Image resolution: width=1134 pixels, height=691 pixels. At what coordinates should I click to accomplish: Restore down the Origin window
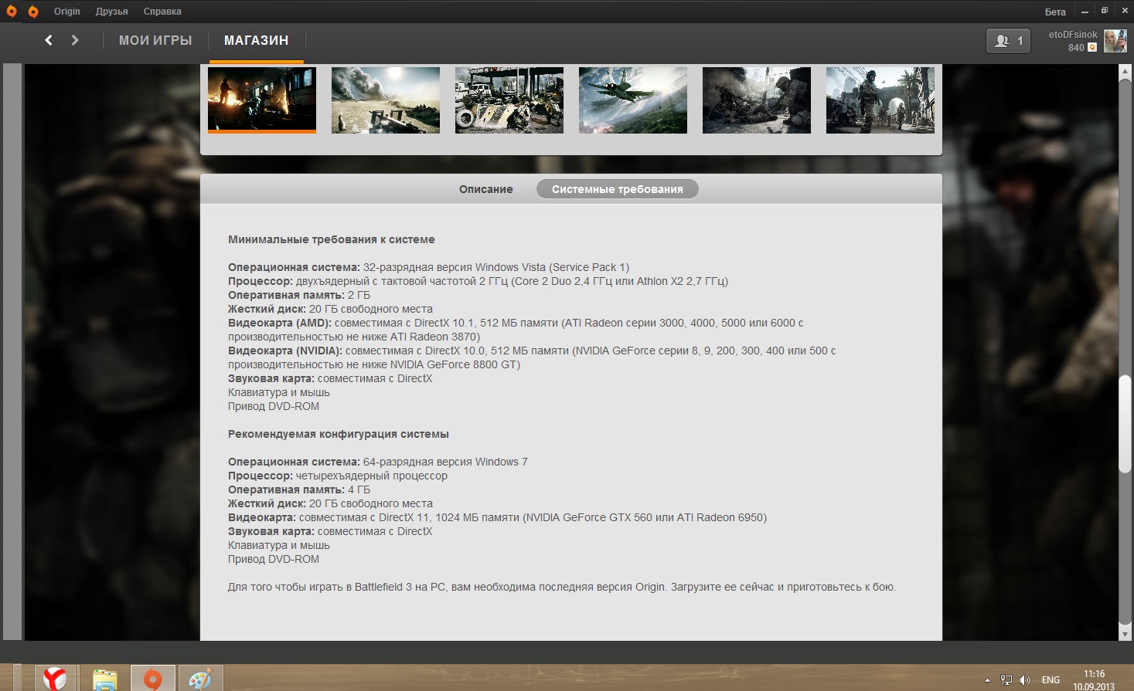(x=1105, y=11)
